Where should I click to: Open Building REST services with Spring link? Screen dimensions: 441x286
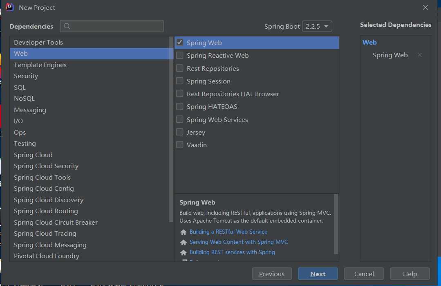[232, 252]
